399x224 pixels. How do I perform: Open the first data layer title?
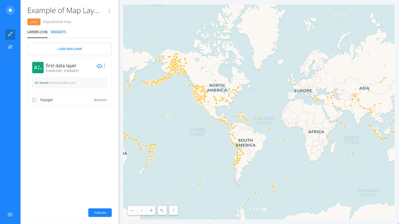click(x=61, y=66)
